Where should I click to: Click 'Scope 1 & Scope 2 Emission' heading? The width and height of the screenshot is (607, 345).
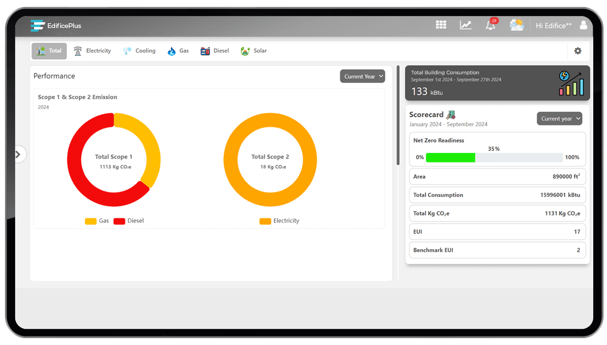point(78,97)
